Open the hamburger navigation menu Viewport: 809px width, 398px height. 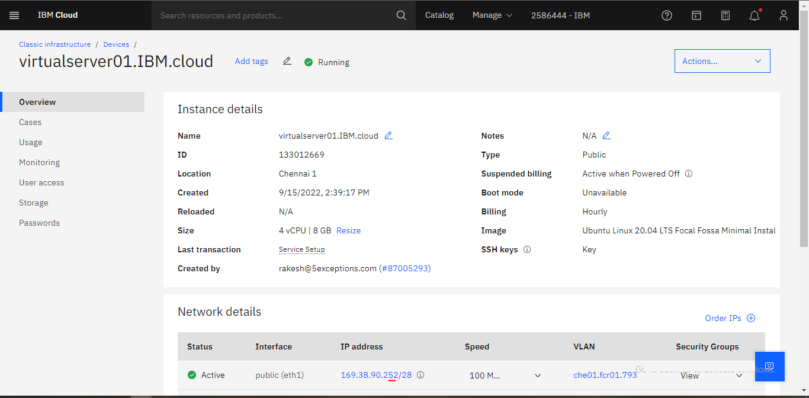point(14,15)
